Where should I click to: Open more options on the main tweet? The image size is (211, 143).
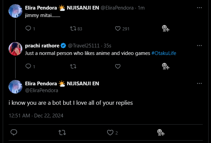pos(199,84)
